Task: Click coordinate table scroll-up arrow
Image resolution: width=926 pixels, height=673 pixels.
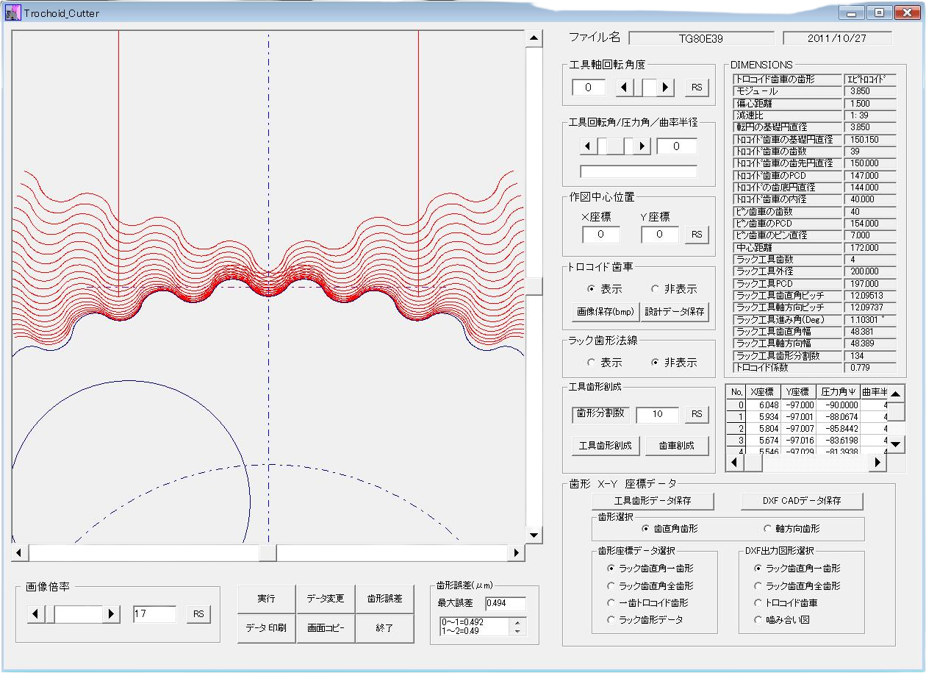Action: [x=896, y=394]
